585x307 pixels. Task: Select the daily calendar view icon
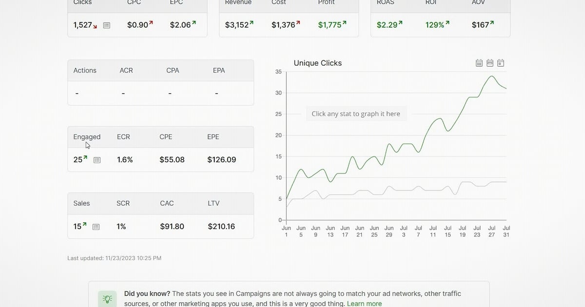(x=500, y=63)
